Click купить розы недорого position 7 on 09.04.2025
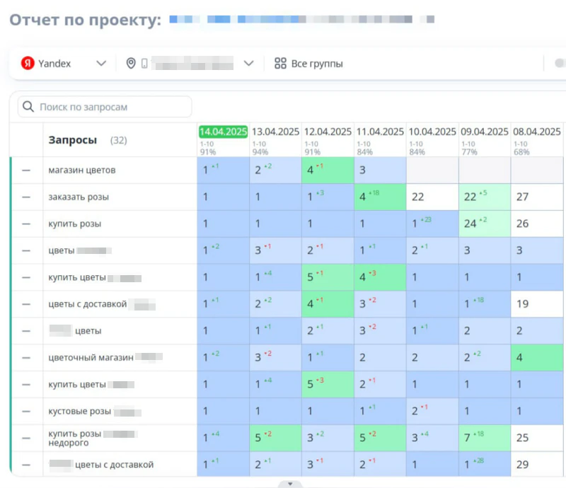This screenshot has height=488, width=566. tap(485, 438)
